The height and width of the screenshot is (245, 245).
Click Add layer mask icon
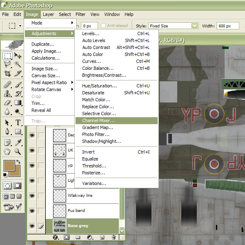point(67,238)
